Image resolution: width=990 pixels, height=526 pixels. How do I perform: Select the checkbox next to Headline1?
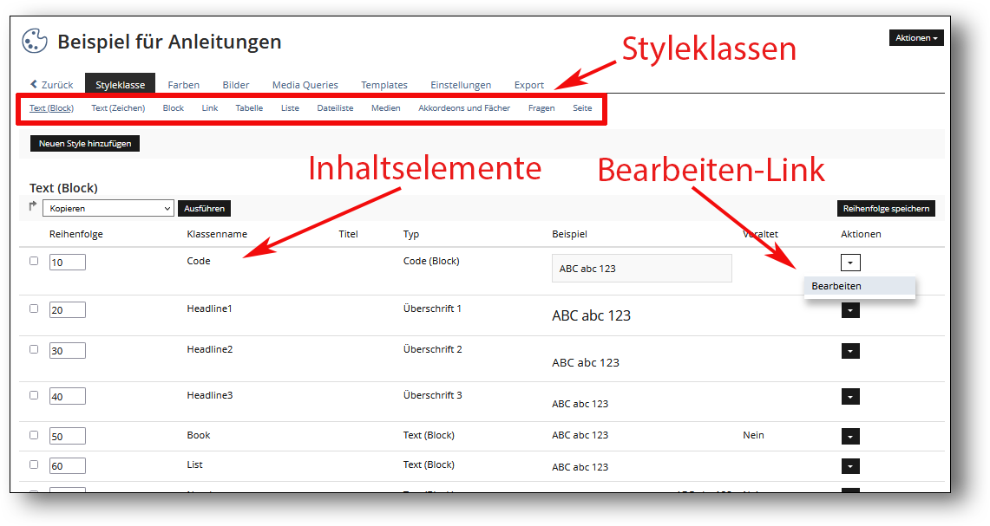34,308
